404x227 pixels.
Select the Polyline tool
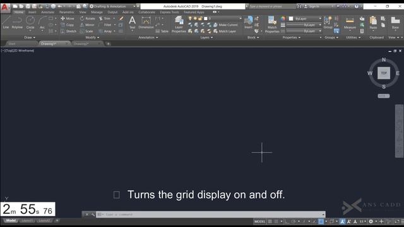[x=17, y=22]
